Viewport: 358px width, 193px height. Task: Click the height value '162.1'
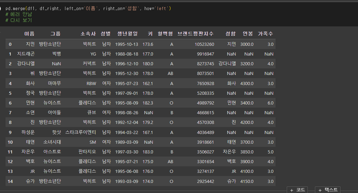148,83
